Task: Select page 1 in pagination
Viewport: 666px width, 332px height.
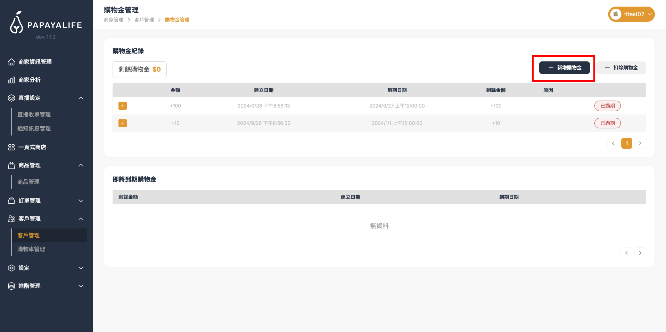Action: (626, 143)
